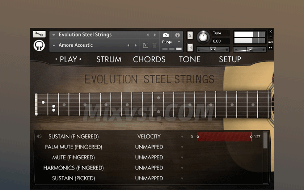Save the Amore Acoustic snapshot
Image resolution: width=304 pixels, height=190 pixels.
click(145, 45)
